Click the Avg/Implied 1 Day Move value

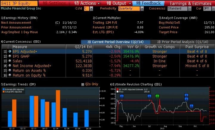66,32
